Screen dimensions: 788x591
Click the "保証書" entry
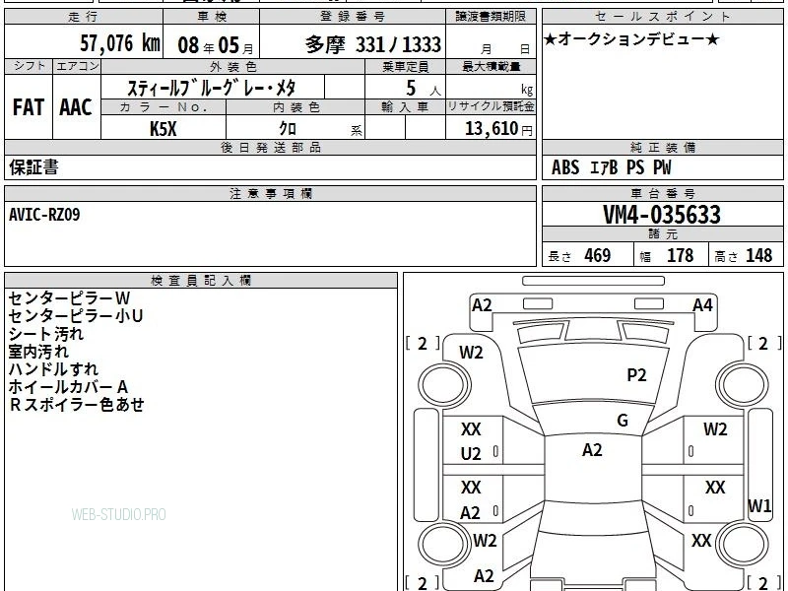coord(33,167)
